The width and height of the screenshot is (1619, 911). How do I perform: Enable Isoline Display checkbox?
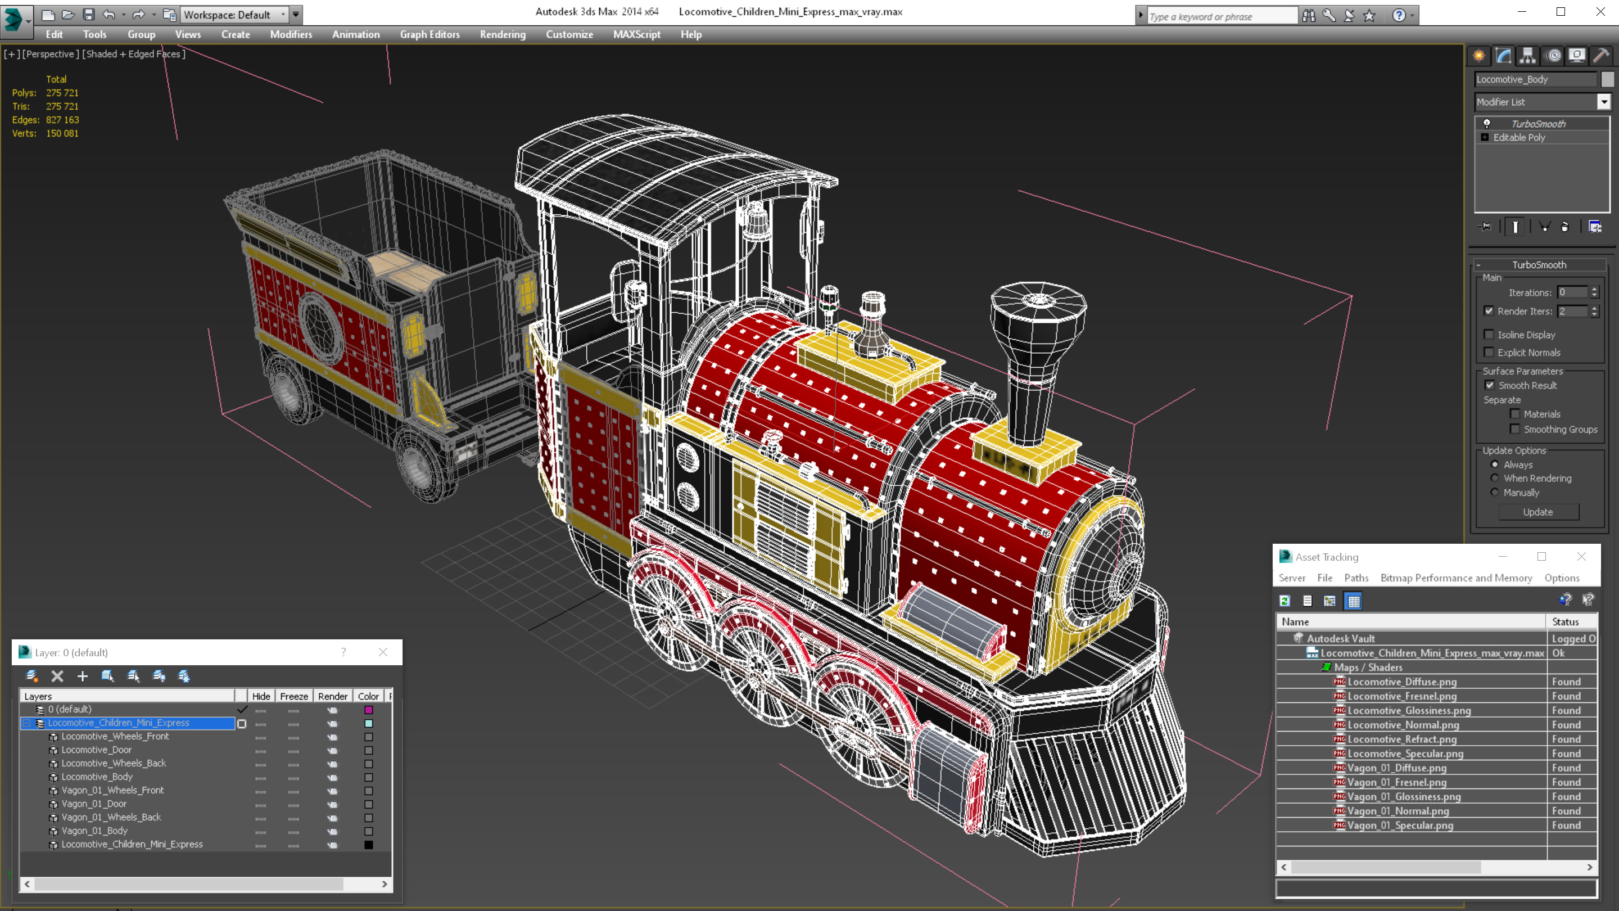(x=1488, y=335)
